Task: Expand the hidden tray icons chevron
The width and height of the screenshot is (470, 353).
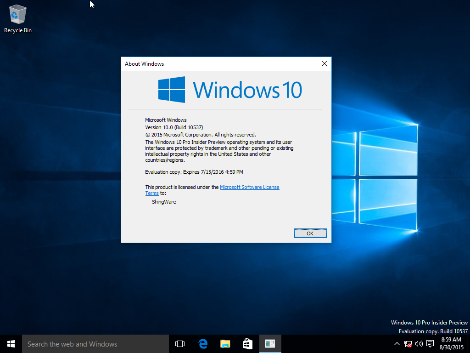Action: pyautogui.click(x=397, y=344)
